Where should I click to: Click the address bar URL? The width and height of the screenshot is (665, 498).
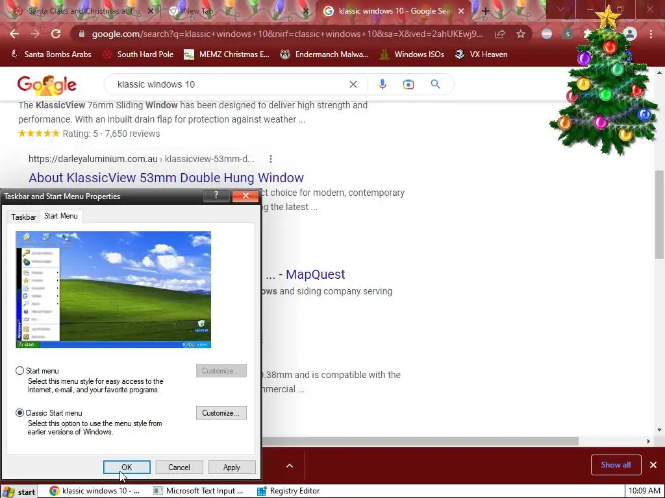[287, 34]
